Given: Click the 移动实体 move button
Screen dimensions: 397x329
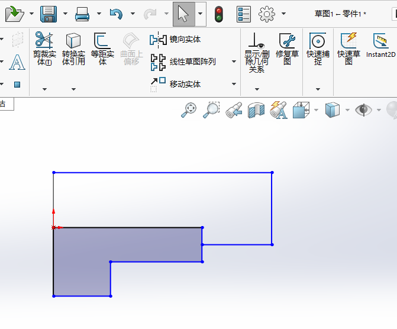Looking at the screenshot, I should (175, 84).
